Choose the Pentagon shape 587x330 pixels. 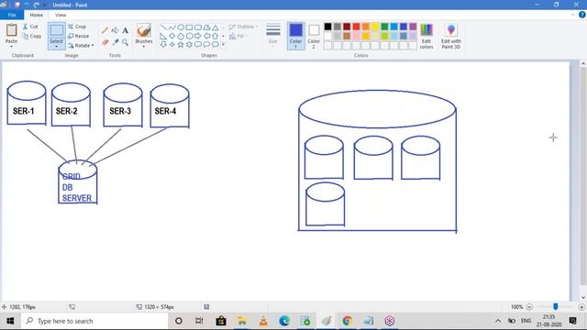pos(181,36)
